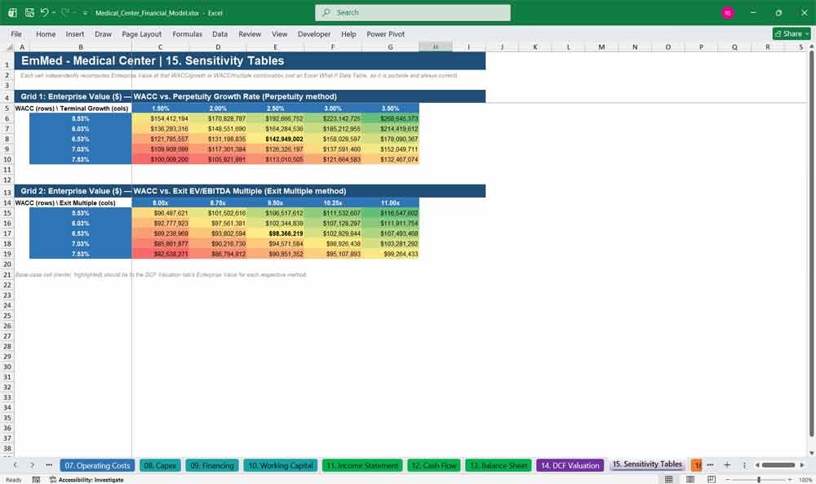The height and width of the screenshot is (484, 816).
Task: Open the Power Pivot tab
Action: (x=386, y=33)
